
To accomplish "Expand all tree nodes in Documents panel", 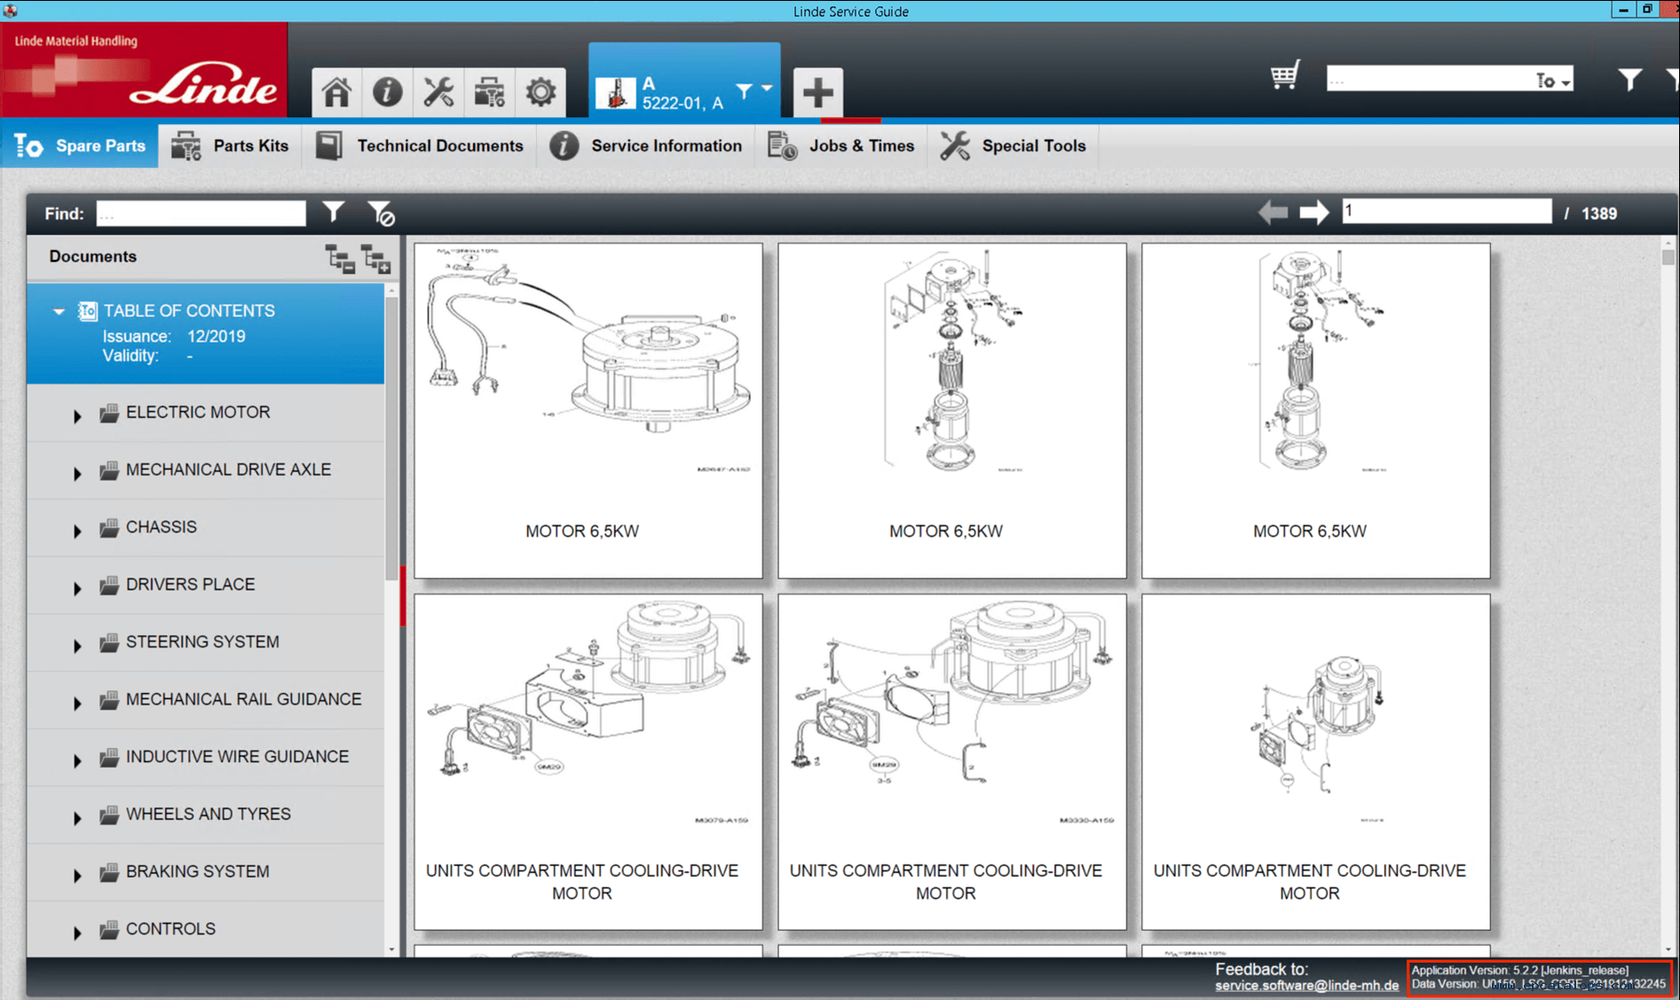I will pyautogui.click(x=376, y=259).
